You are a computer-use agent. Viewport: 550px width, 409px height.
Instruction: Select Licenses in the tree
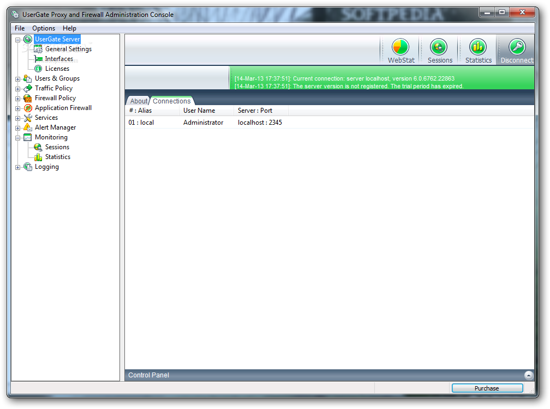[57, 69]
